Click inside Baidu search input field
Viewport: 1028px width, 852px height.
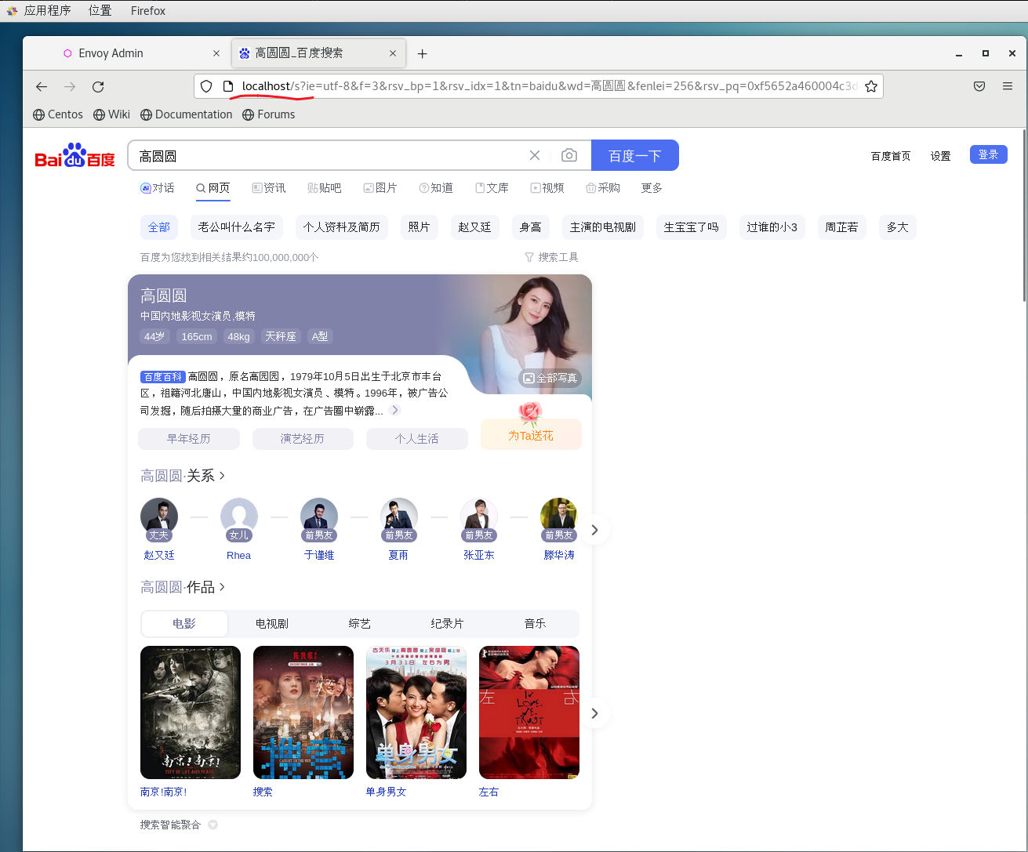tap(329, 155)
